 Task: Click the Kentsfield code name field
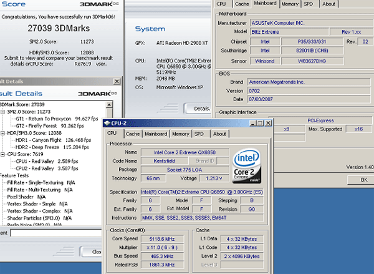[165, 161]
